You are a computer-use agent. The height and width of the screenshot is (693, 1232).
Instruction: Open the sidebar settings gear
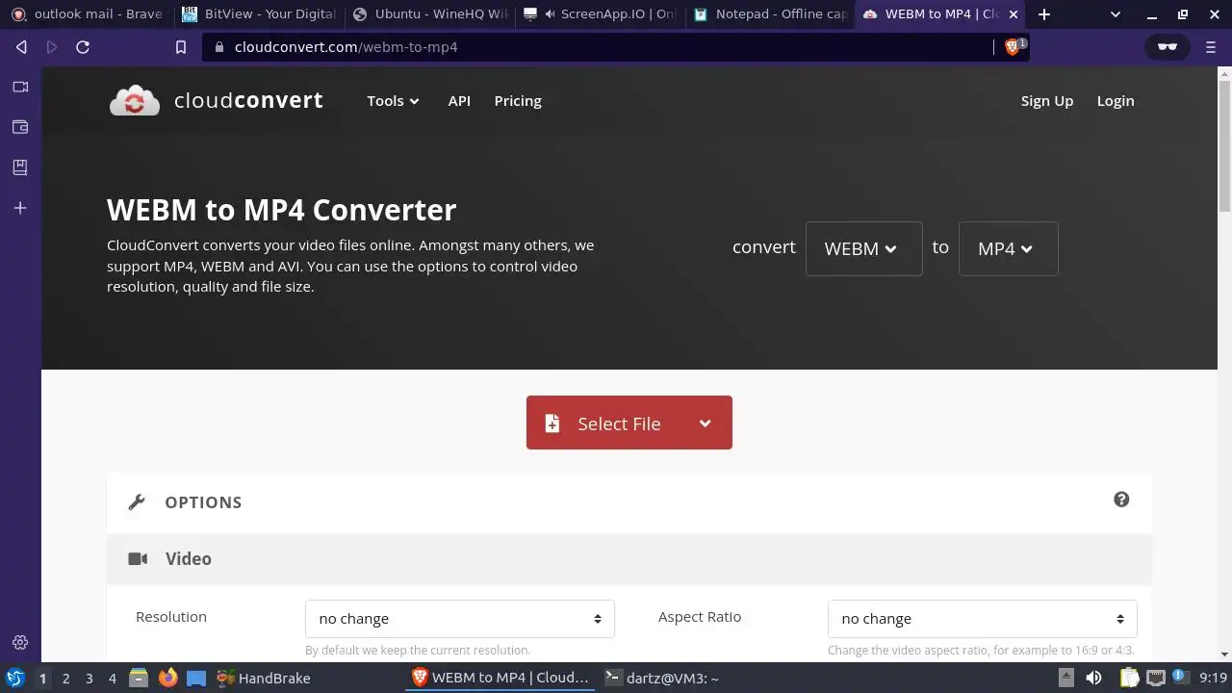coord(20,643)
